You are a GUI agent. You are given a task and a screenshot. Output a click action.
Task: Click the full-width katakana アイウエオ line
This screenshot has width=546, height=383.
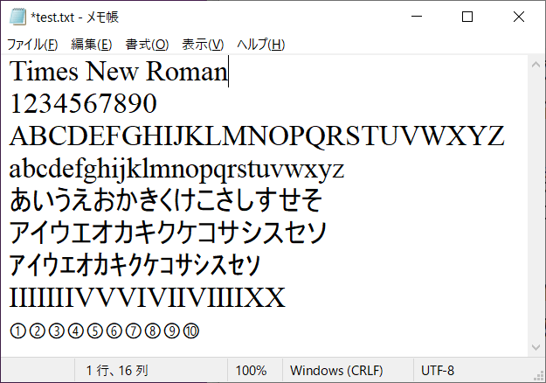coord(168,233)
